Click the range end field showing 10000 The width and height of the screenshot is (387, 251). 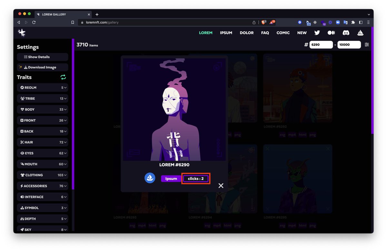tap(349, 45)
